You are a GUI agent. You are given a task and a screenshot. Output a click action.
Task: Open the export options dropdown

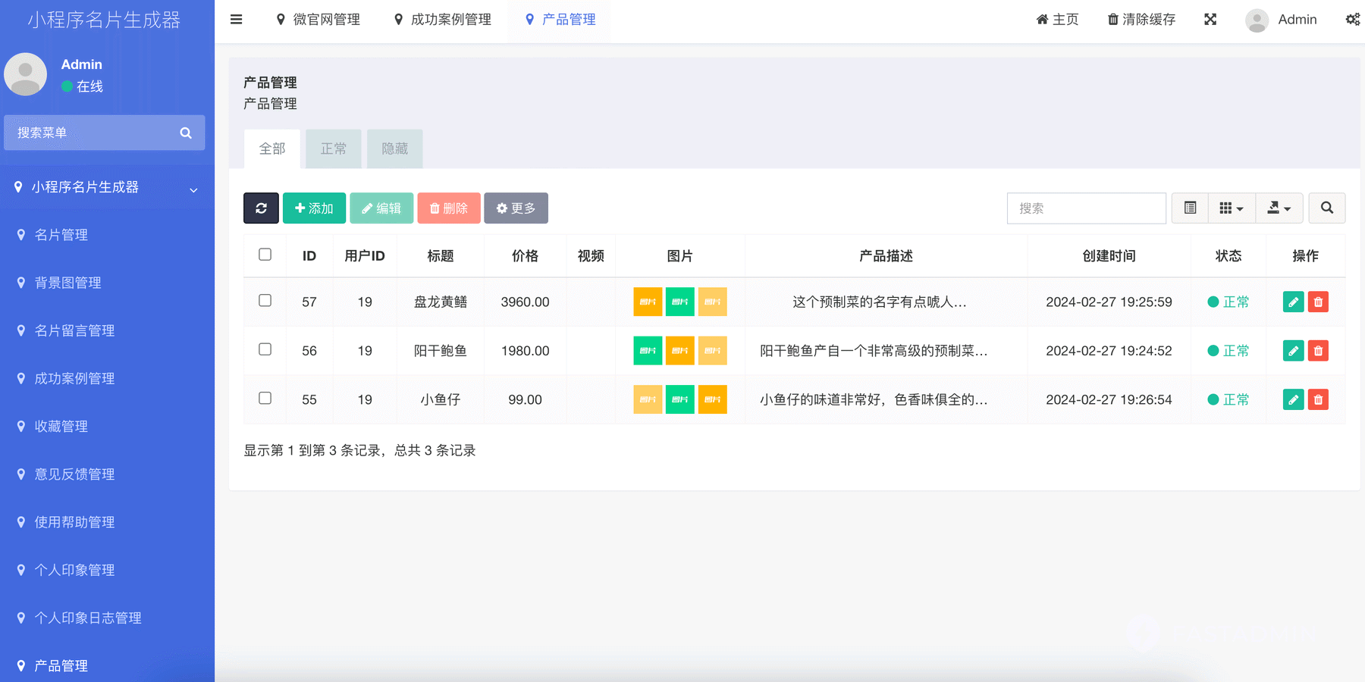point(1279,208)
